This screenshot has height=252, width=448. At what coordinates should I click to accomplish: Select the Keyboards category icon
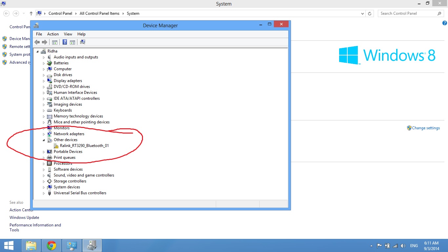pos(50,110)
